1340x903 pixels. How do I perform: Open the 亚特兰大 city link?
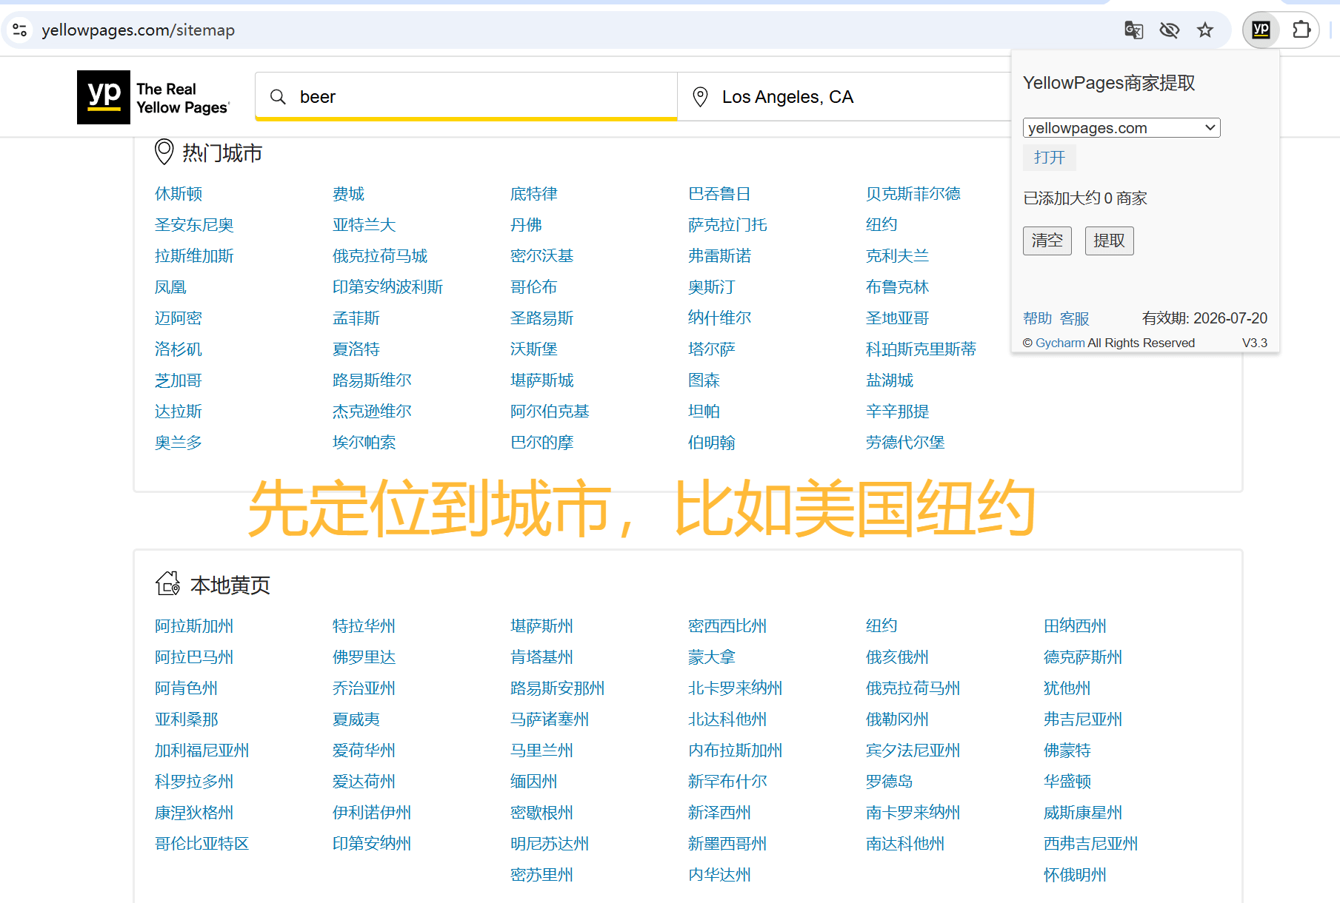click(364, 225)
